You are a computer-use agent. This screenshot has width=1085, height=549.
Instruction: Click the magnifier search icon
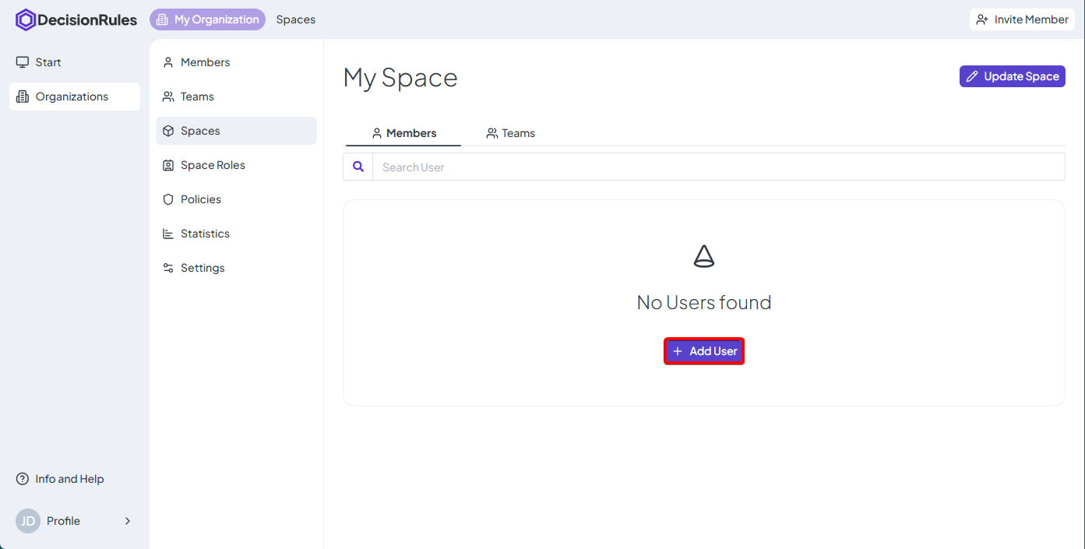[x=358, y=167]
